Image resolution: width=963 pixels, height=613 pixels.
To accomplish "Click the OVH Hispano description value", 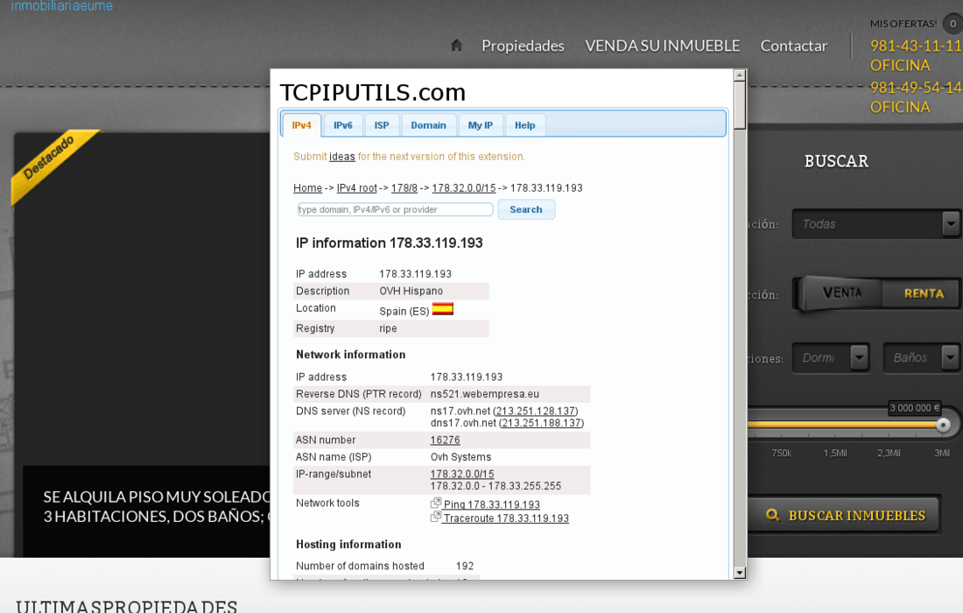I will (411, 291).
